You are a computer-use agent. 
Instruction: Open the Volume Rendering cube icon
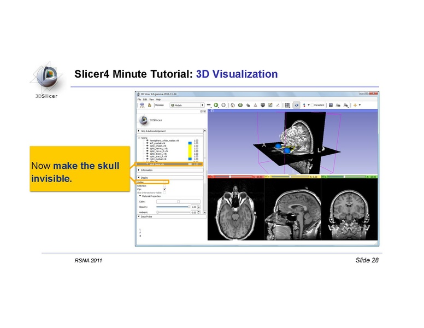coord(263,105)
